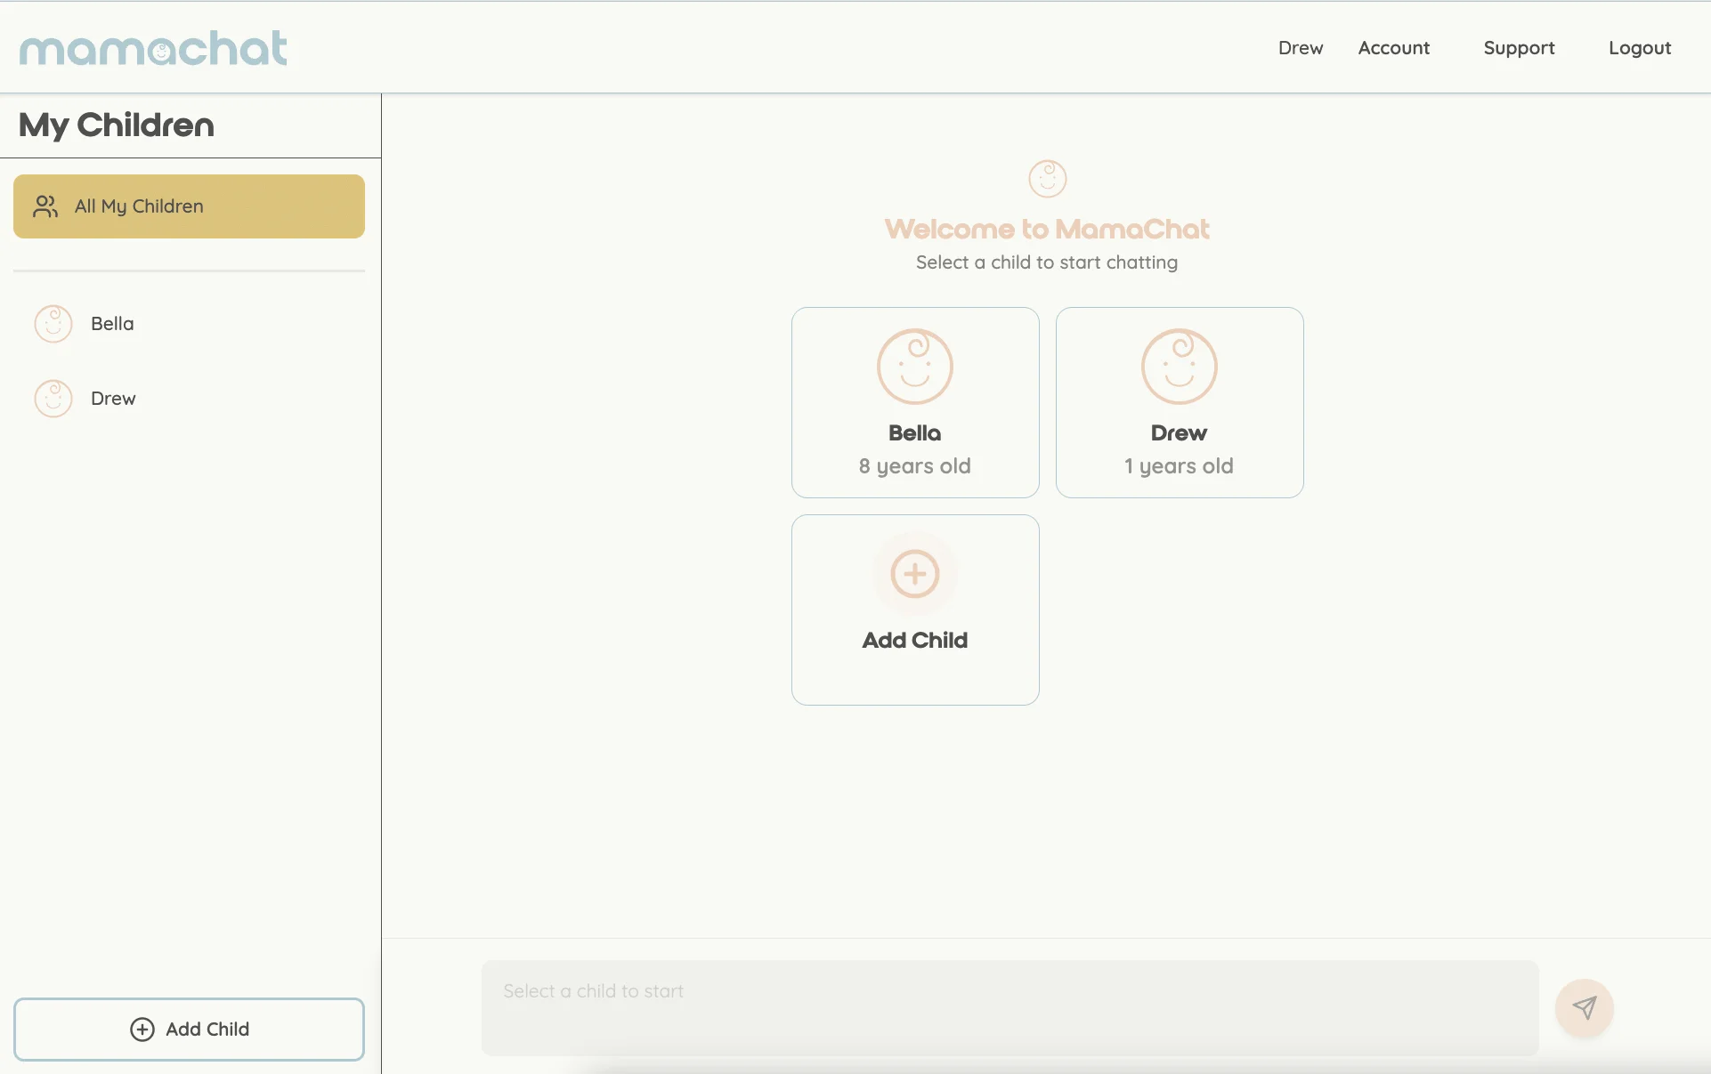Click Drew's baby icon on his card
This screenshot has width=1711, height=1074.
point(1179,366)
